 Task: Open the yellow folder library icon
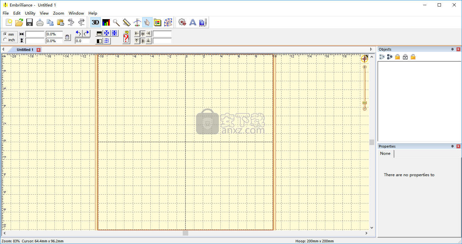(157, 22)
